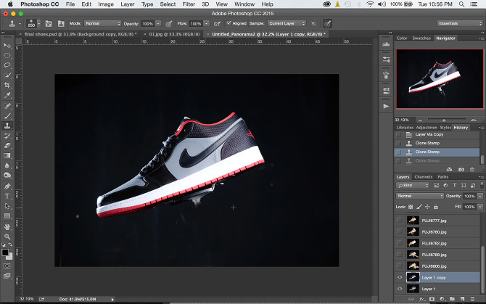Select the History Brush tool
The width and height of the screenshot is (486, 304).
click(x=7, y=136)
